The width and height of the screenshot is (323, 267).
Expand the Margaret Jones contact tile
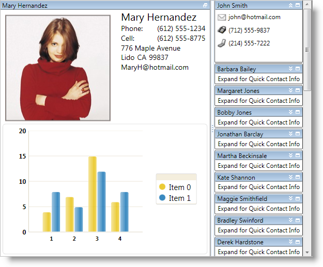290,90
